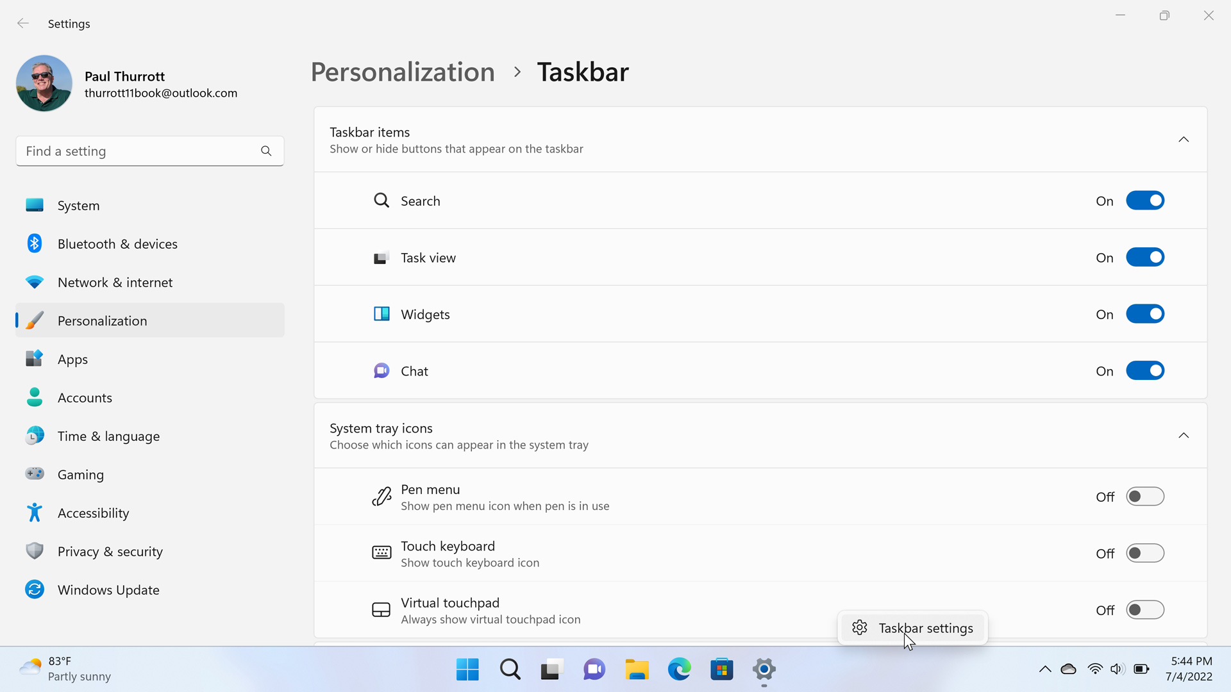Launch Microsoft Store from the taskbar
1231x692 pixels.
coord(721,670)
